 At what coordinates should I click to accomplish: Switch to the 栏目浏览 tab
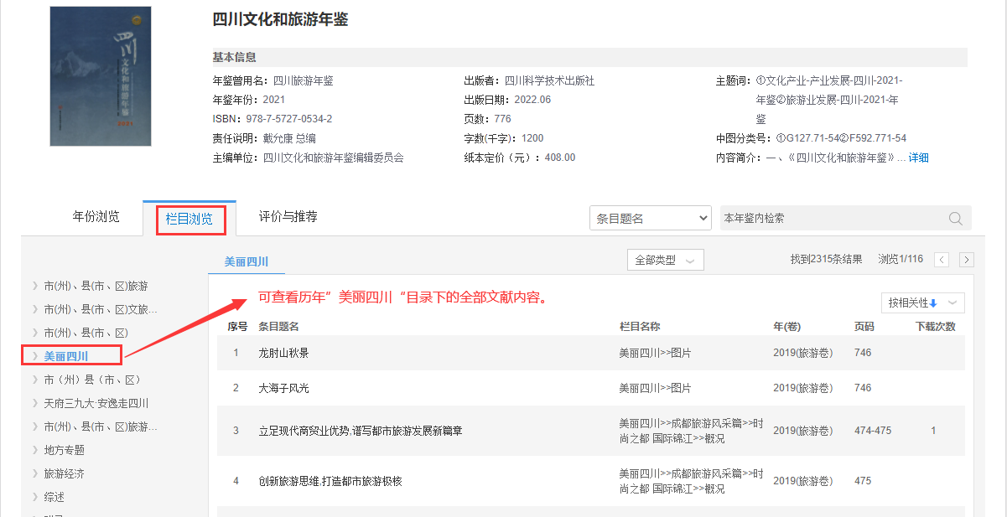[189, 220]
